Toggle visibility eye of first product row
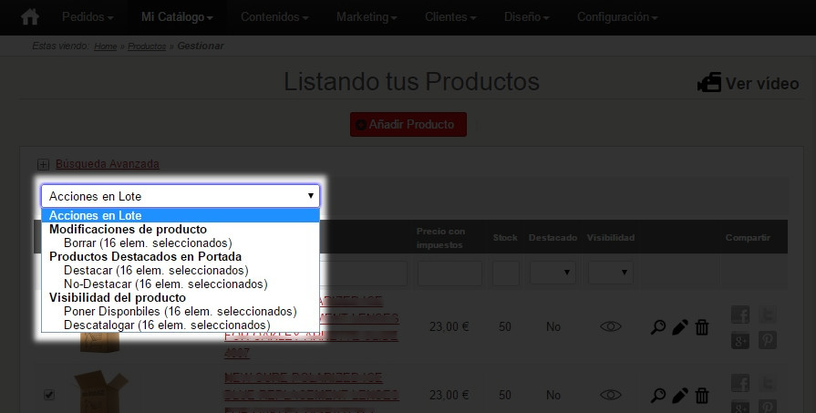 (x=611, y=326)
